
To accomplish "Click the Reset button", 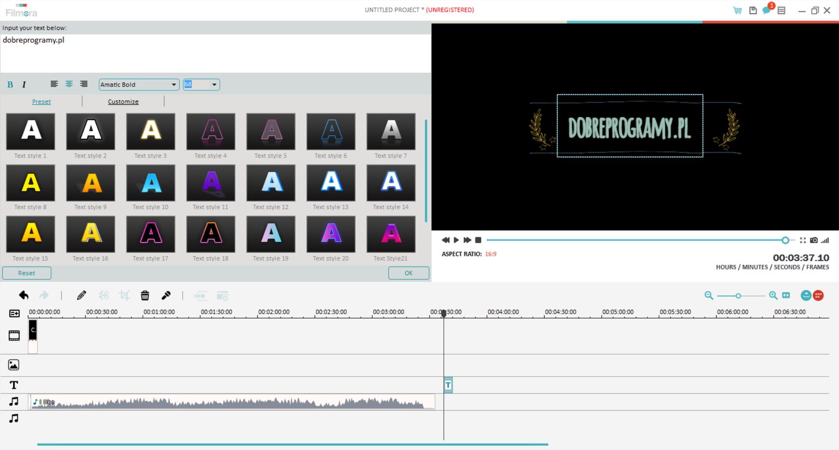I will tap(27, 273).
